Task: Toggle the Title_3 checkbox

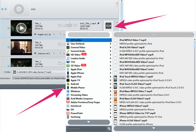Action: [8, 66]
